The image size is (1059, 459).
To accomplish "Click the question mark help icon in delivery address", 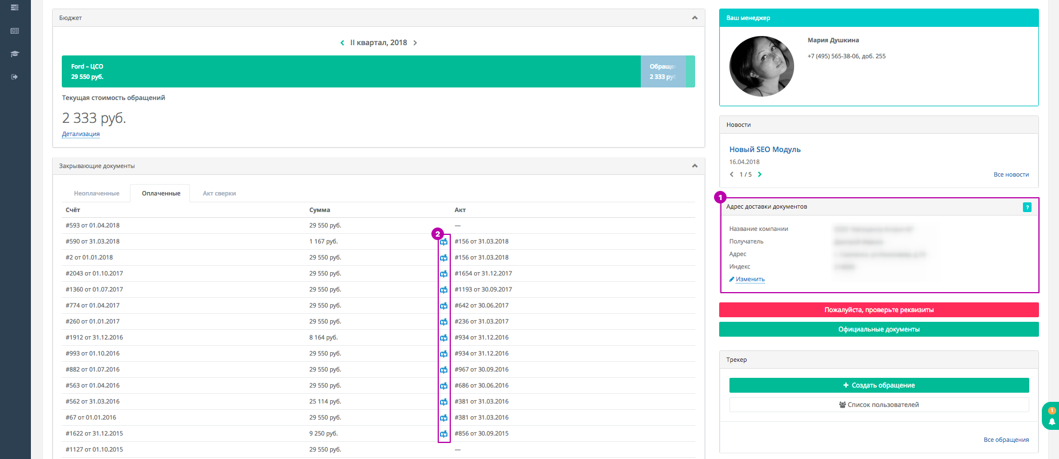I will tap(1027, 207).
